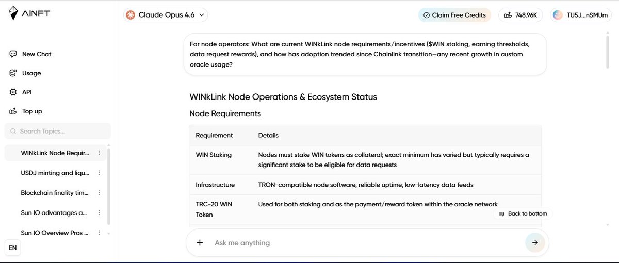Open options for Blockchain finality chat
This screenshot has height=263, width=619.
pos(100,193)
